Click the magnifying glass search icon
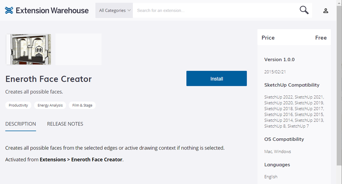The image size is (342, 184). coord(304,10)
